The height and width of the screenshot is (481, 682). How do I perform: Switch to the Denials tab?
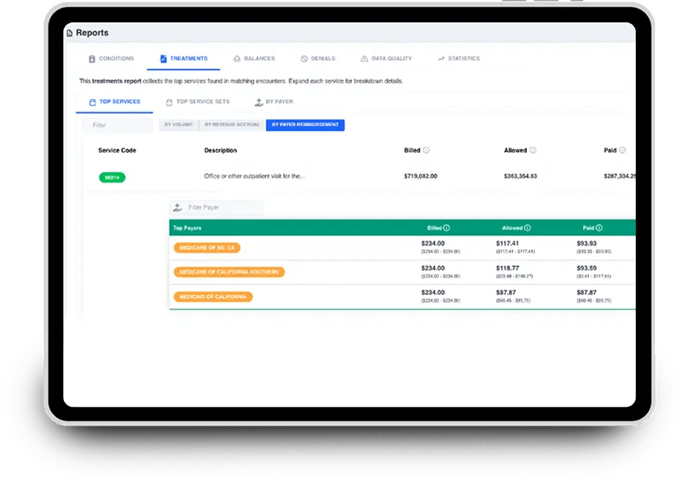tap(318, 59)
